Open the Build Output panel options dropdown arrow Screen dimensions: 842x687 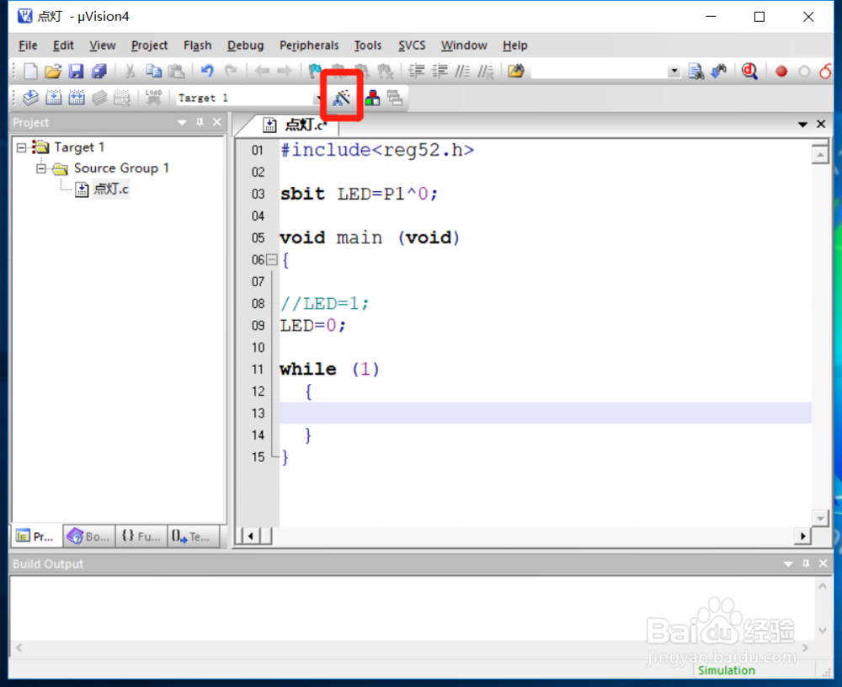[788, 564]
